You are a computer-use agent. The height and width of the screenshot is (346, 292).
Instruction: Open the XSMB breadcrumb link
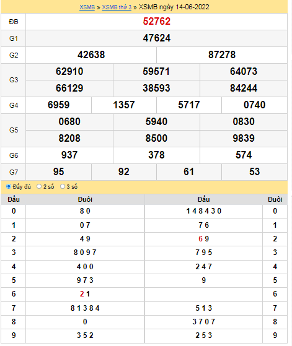87,7
